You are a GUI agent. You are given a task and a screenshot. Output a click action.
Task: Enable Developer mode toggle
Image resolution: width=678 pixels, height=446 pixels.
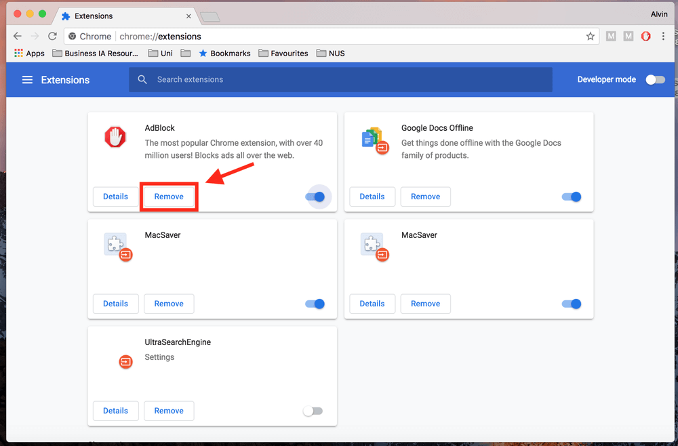(654, 80)
